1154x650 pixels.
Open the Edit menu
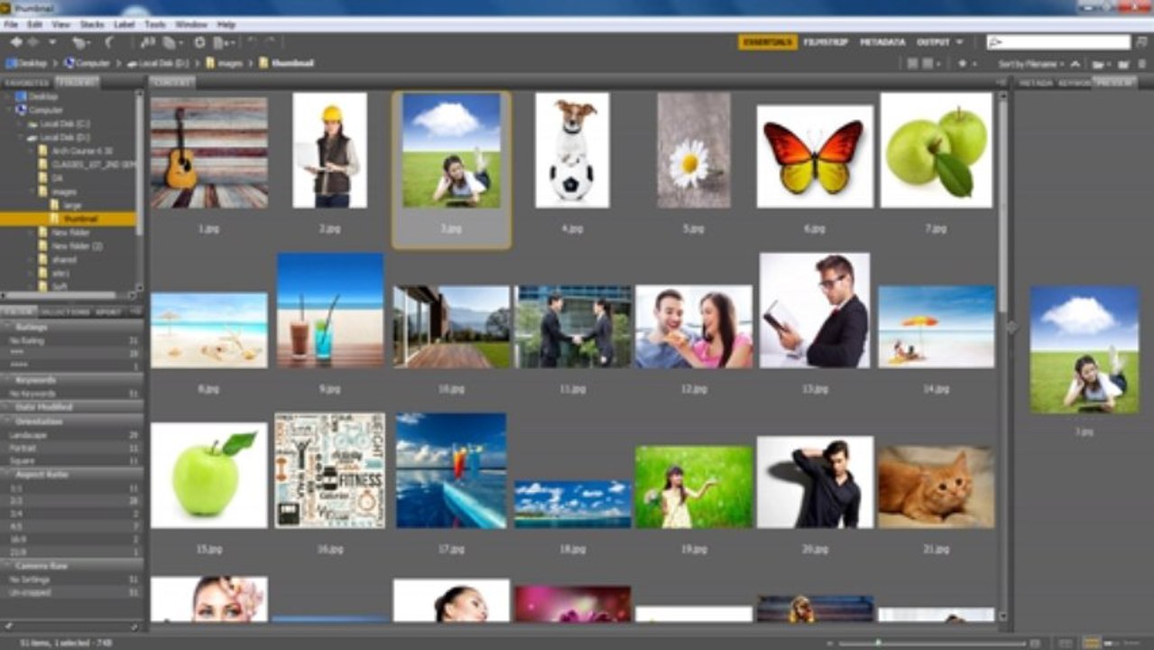(34, 24)
